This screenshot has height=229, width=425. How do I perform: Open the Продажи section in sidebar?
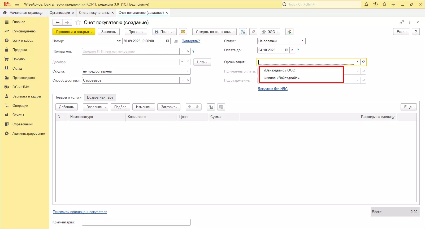(19, 50)
